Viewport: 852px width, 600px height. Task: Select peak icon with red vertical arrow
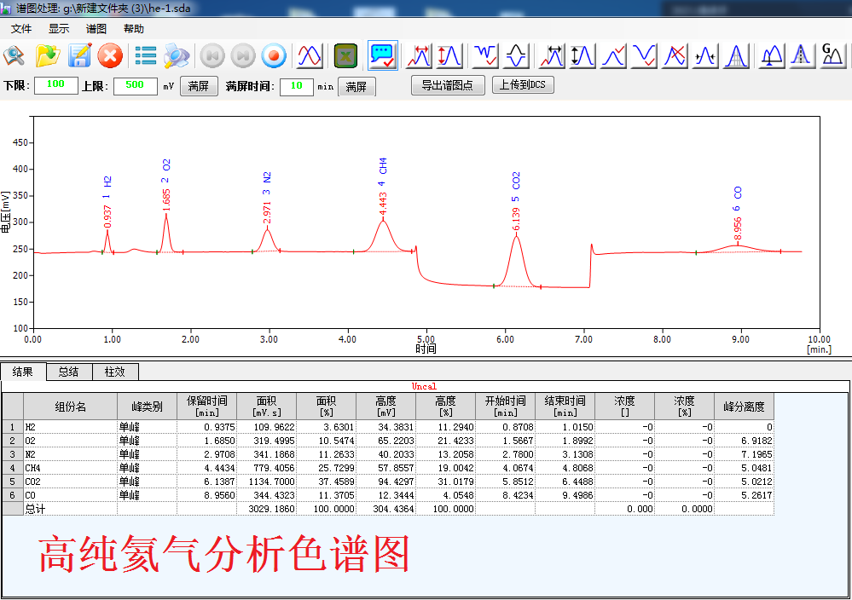[450, 55]
